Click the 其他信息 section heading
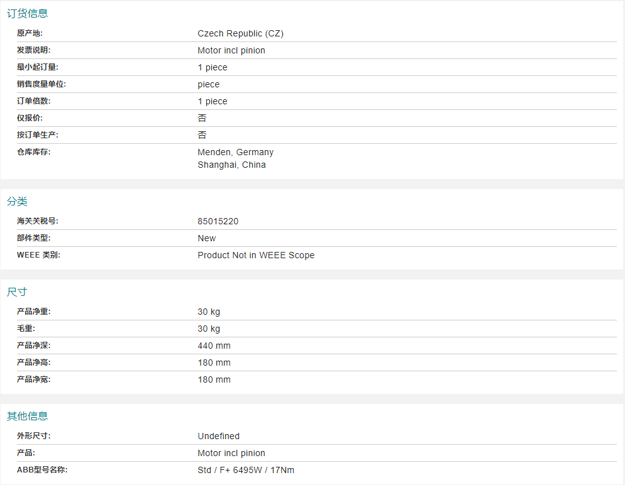The image size is (625, 485). coord(28,416)
